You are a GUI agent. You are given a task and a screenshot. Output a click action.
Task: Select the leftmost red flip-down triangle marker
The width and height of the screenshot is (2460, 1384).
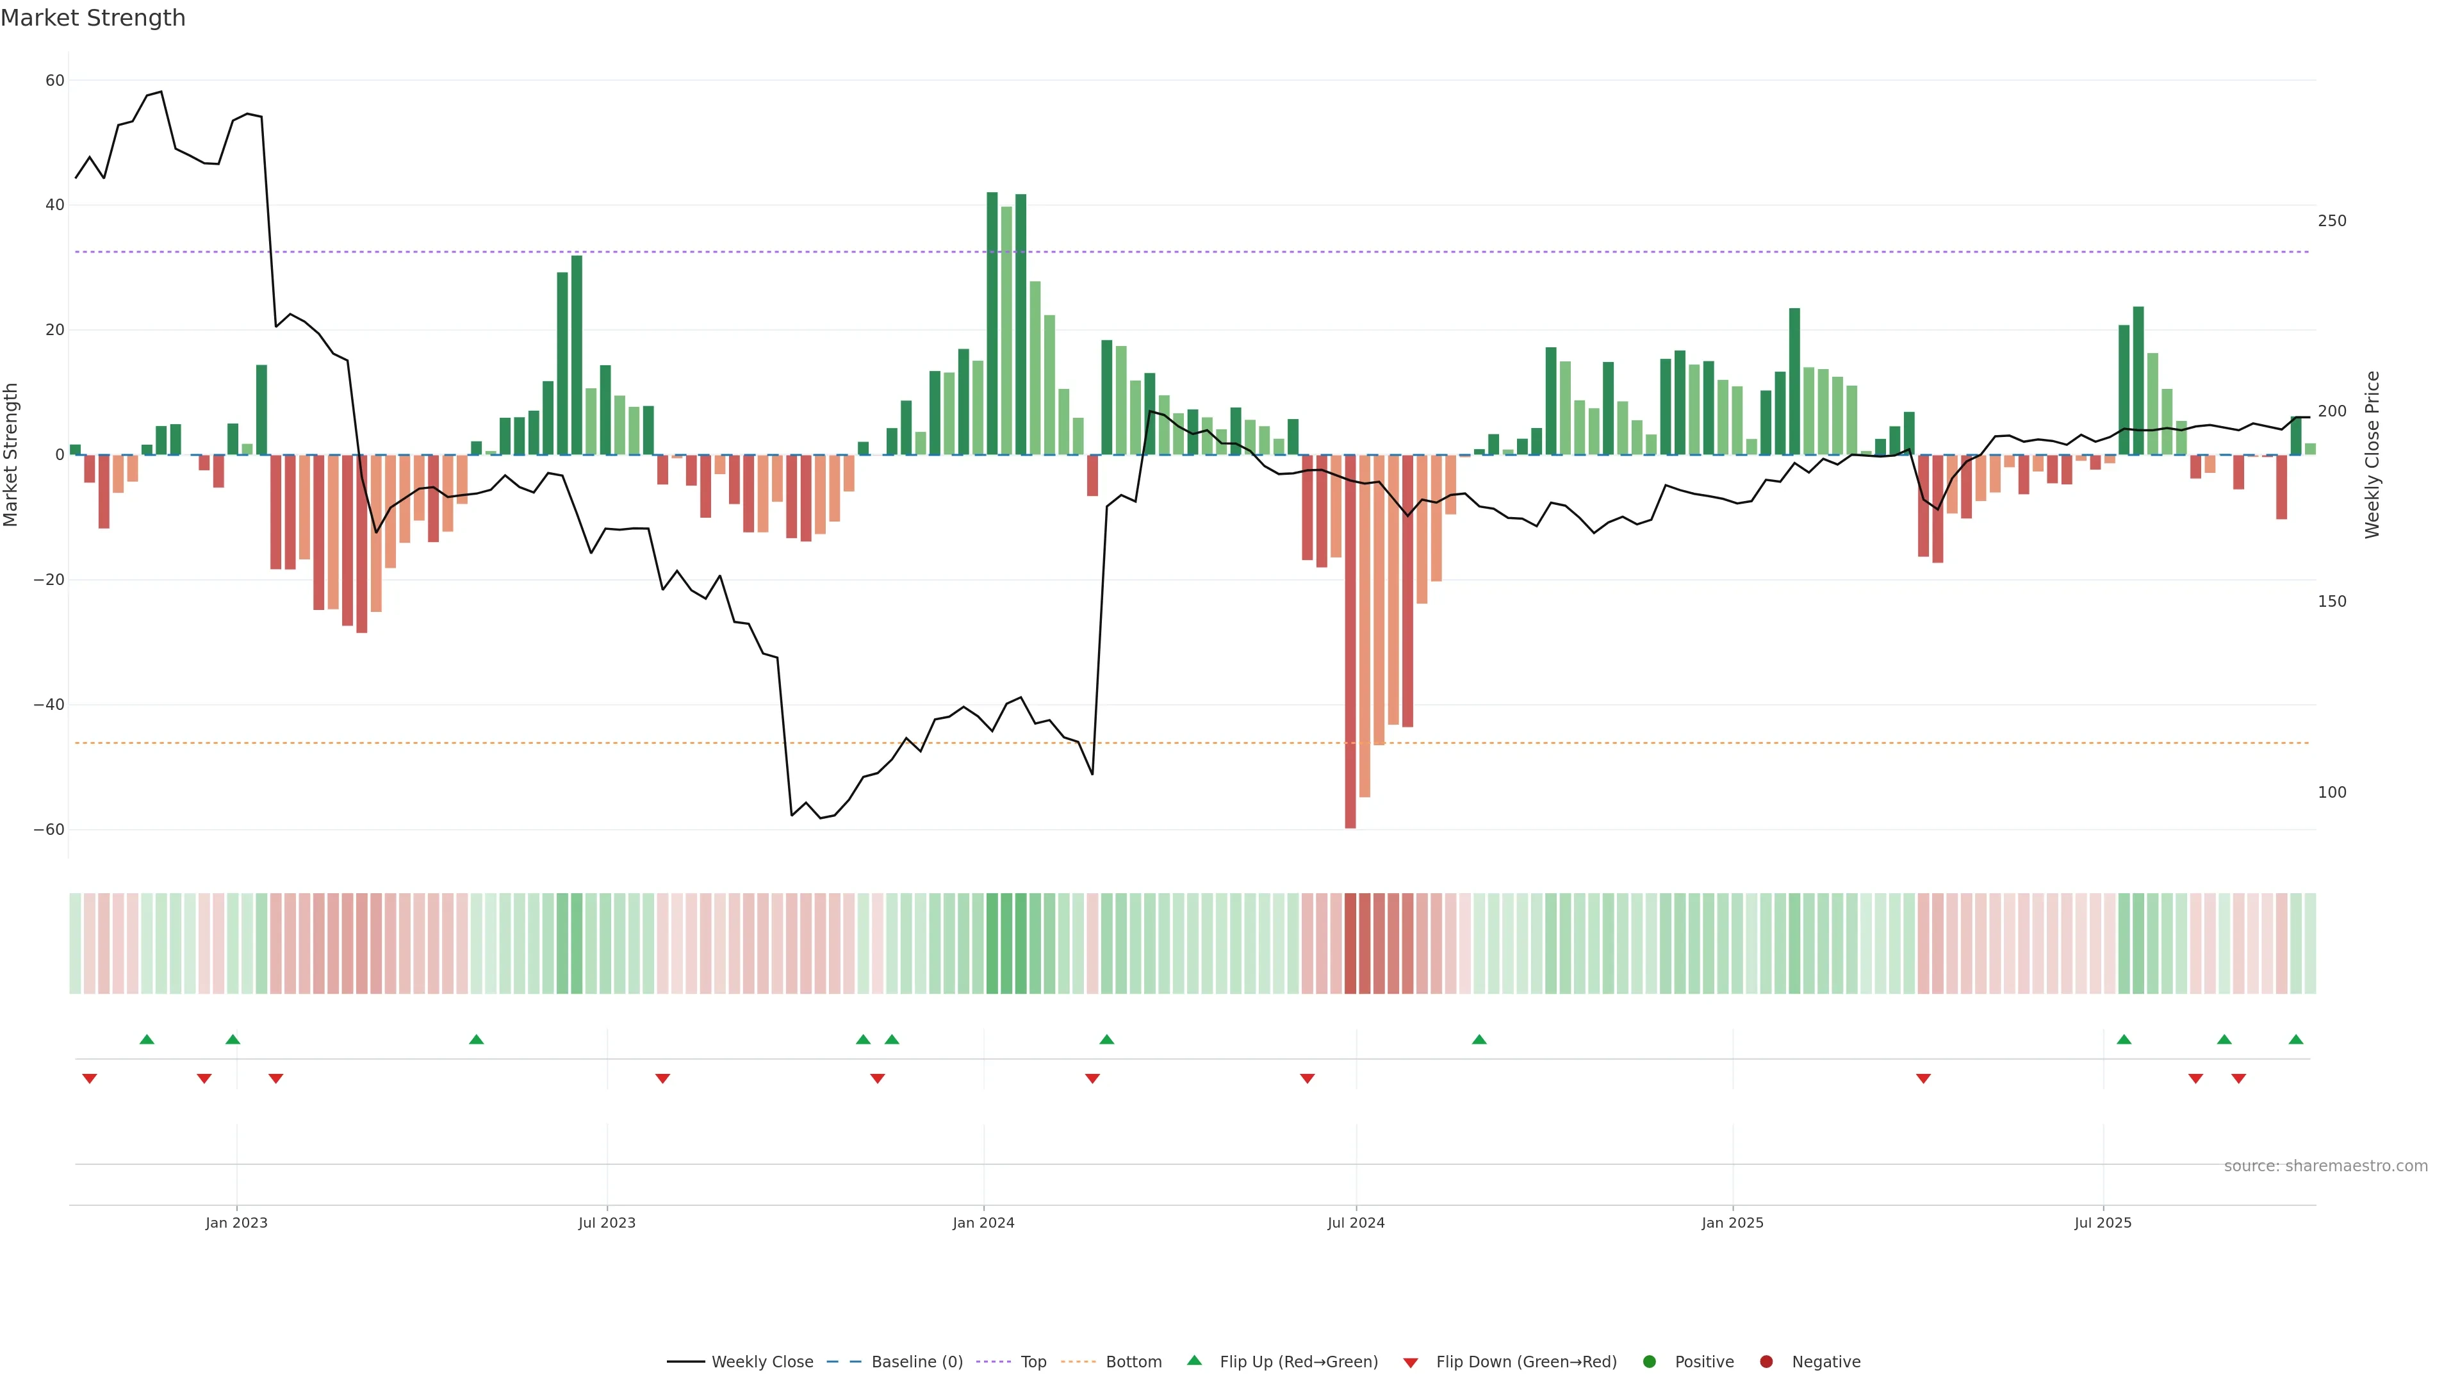pyautogui.click(x=90, y=1078)
